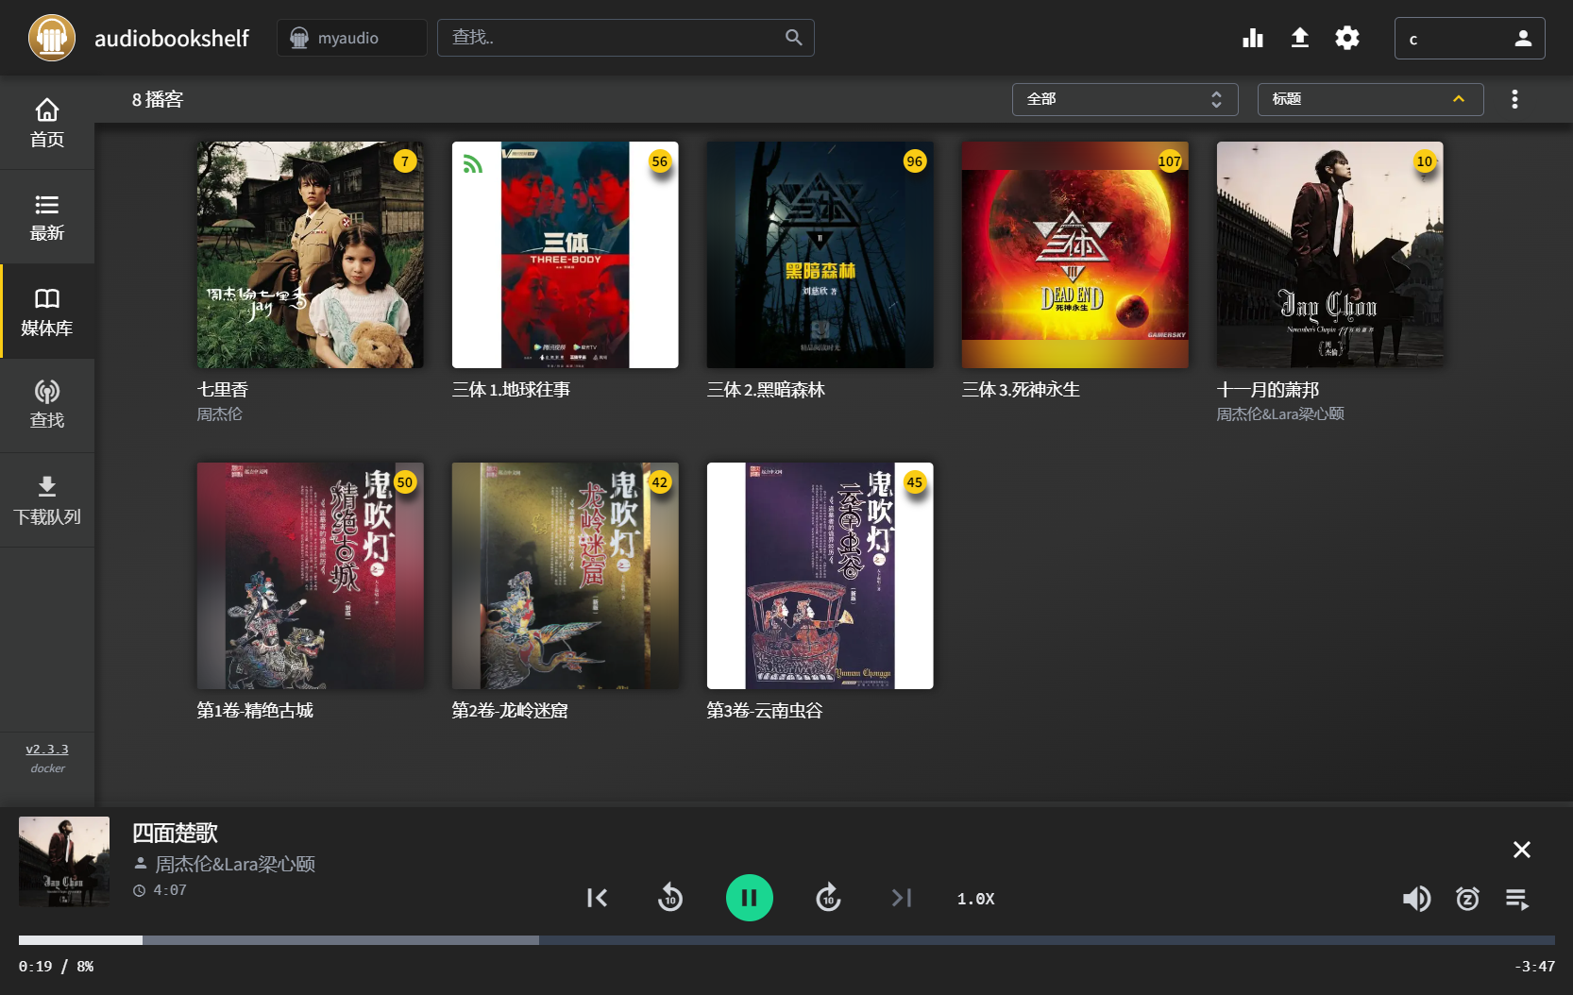
Task: Click the upload icon in header
Action: (1300, 38)
